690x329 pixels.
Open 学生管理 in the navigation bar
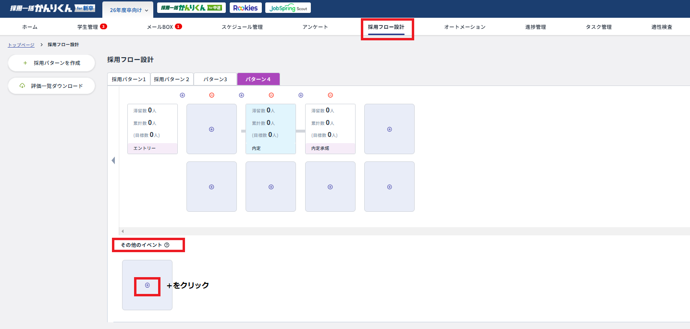[x=87, y=27]
